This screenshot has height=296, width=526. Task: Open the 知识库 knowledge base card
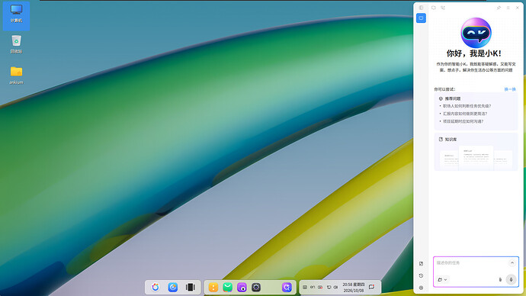(476, 152)
